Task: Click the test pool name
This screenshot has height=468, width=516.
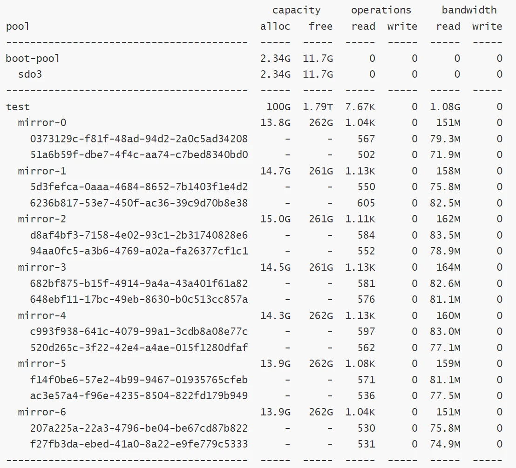Action: point(18,107)
